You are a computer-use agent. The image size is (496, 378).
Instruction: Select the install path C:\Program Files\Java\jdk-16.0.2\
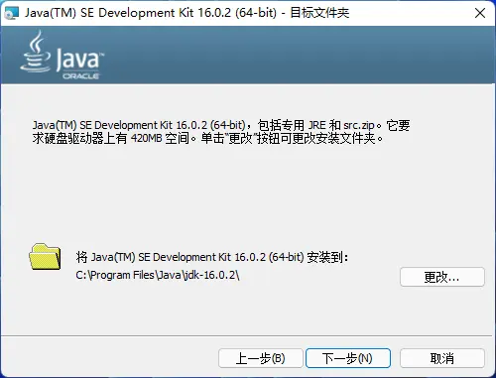158,275
